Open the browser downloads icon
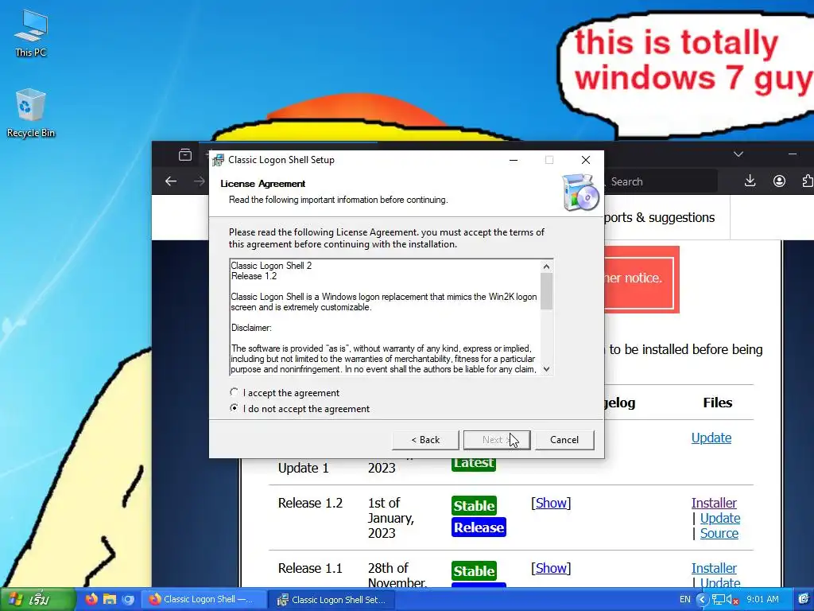The height and width of the screenshot is (611, 814). [750, 181]
